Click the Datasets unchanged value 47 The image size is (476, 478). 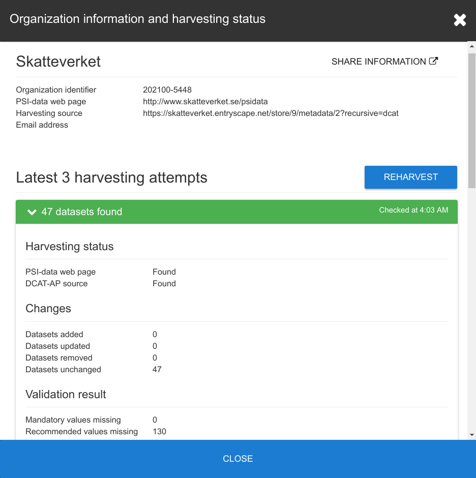pos(157,370)
